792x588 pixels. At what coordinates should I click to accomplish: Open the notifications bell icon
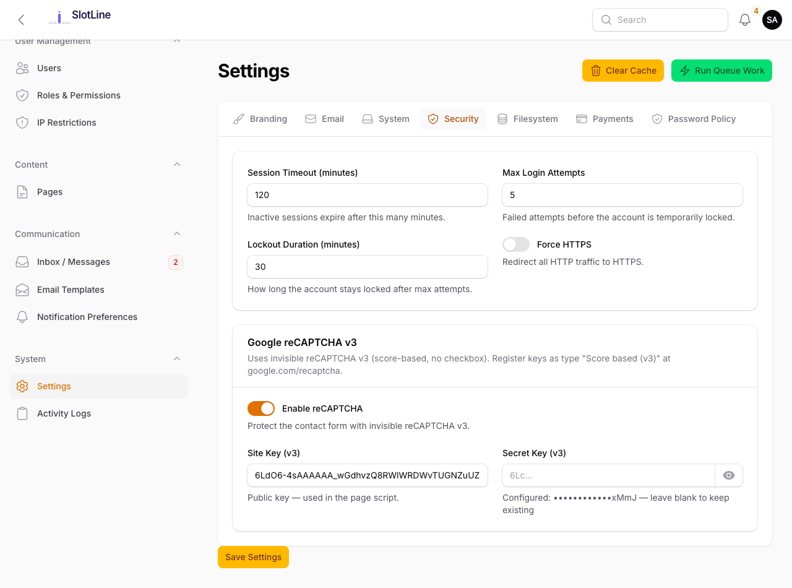pos(745,20)
